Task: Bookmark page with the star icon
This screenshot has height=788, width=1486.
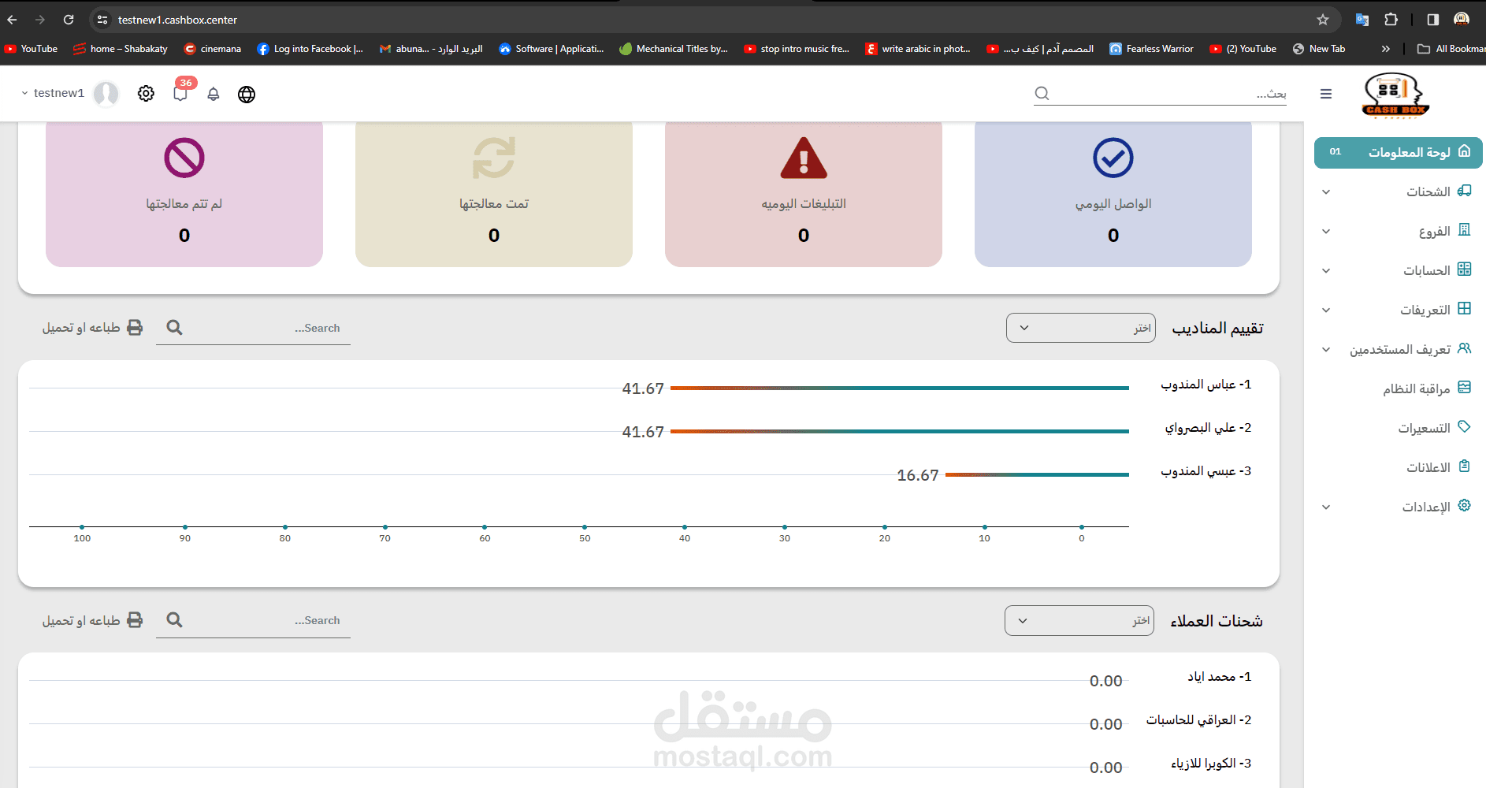Action: 1323,20
